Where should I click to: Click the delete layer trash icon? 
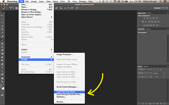coord(164,104)
